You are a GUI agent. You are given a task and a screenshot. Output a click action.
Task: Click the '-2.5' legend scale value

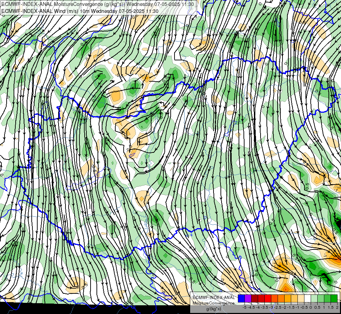278,307
